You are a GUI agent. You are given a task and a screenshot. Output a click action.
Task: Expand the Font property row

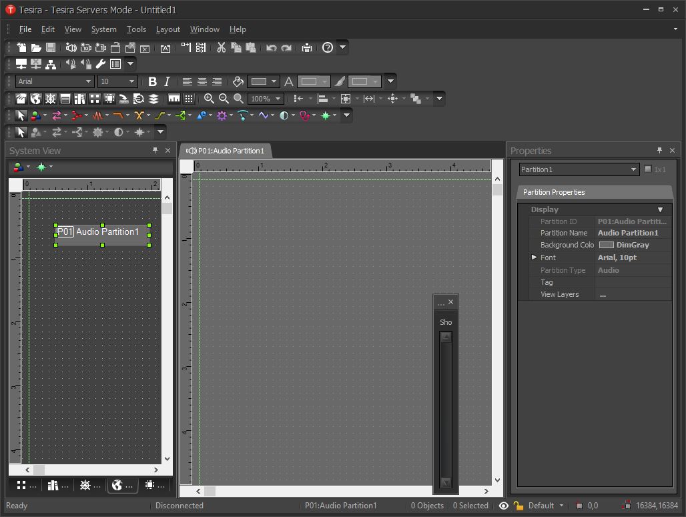(x=534, y=257)
